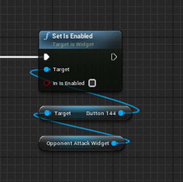Click the Button 144 output pin

122,113
